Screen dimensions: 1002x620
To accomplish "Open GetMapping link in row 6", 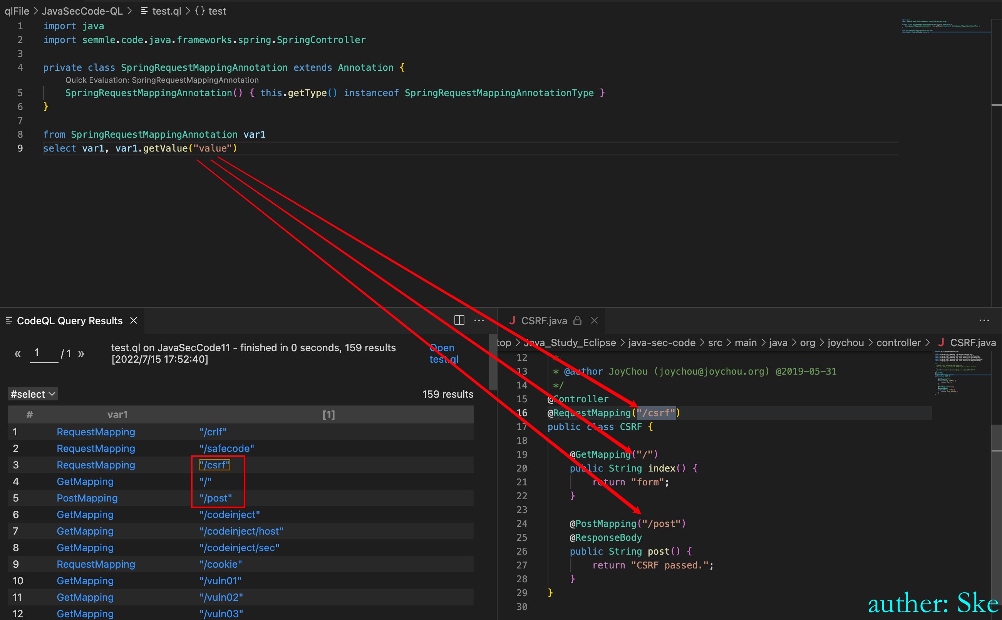I will (85, 515).
